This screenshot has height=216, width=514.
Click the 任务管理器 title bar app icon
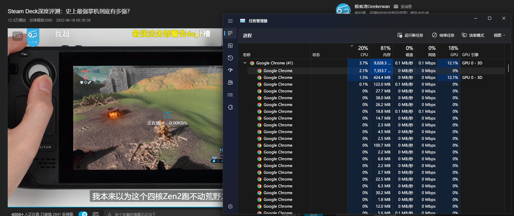pos(243,21)
